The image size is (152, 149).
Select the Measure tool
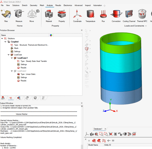click(19, 16)
